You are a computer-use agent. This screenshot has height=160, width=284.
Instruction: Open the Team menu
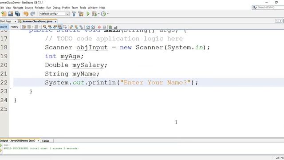tap(75, 8)
